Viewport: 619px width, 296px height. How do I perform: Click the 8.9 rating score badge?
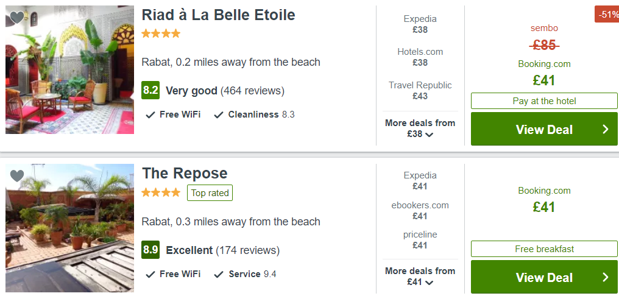150,250
